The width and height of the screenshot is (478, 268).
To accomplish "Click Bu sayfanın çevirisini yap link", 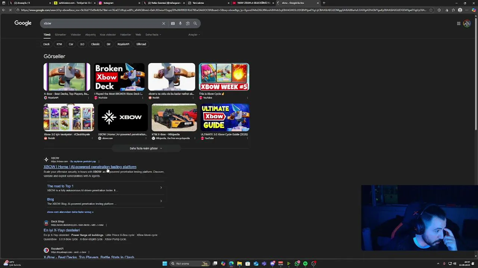I will pos(83,162).
